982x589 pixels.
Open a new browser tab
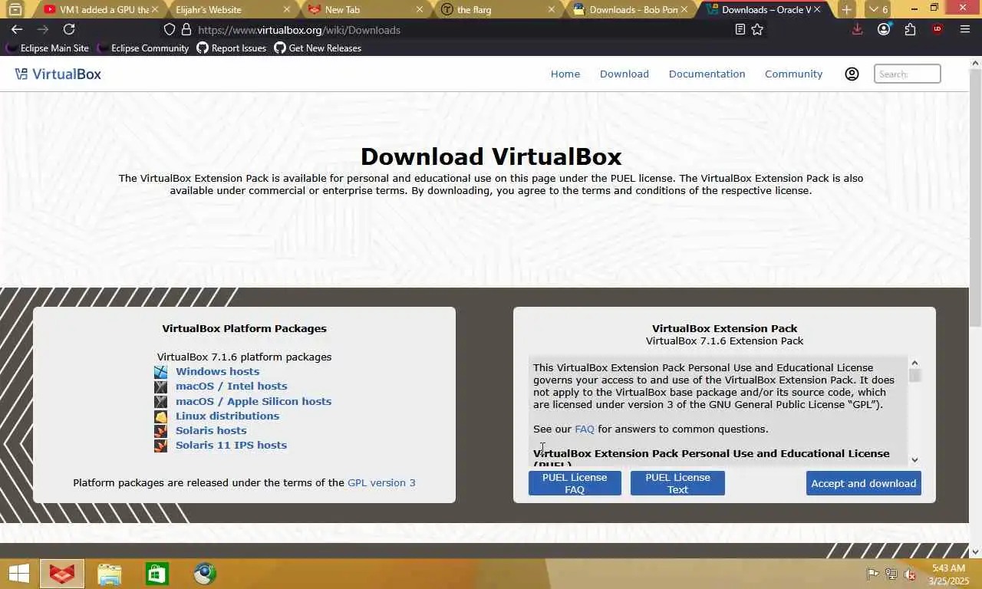click(x=846, y=10)
